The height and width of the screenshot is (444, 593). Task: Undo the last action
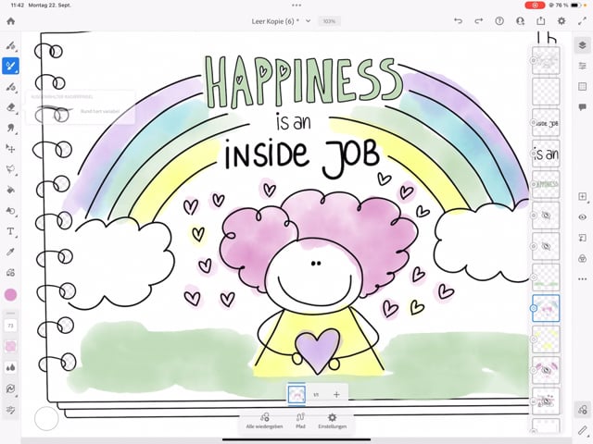458,21
